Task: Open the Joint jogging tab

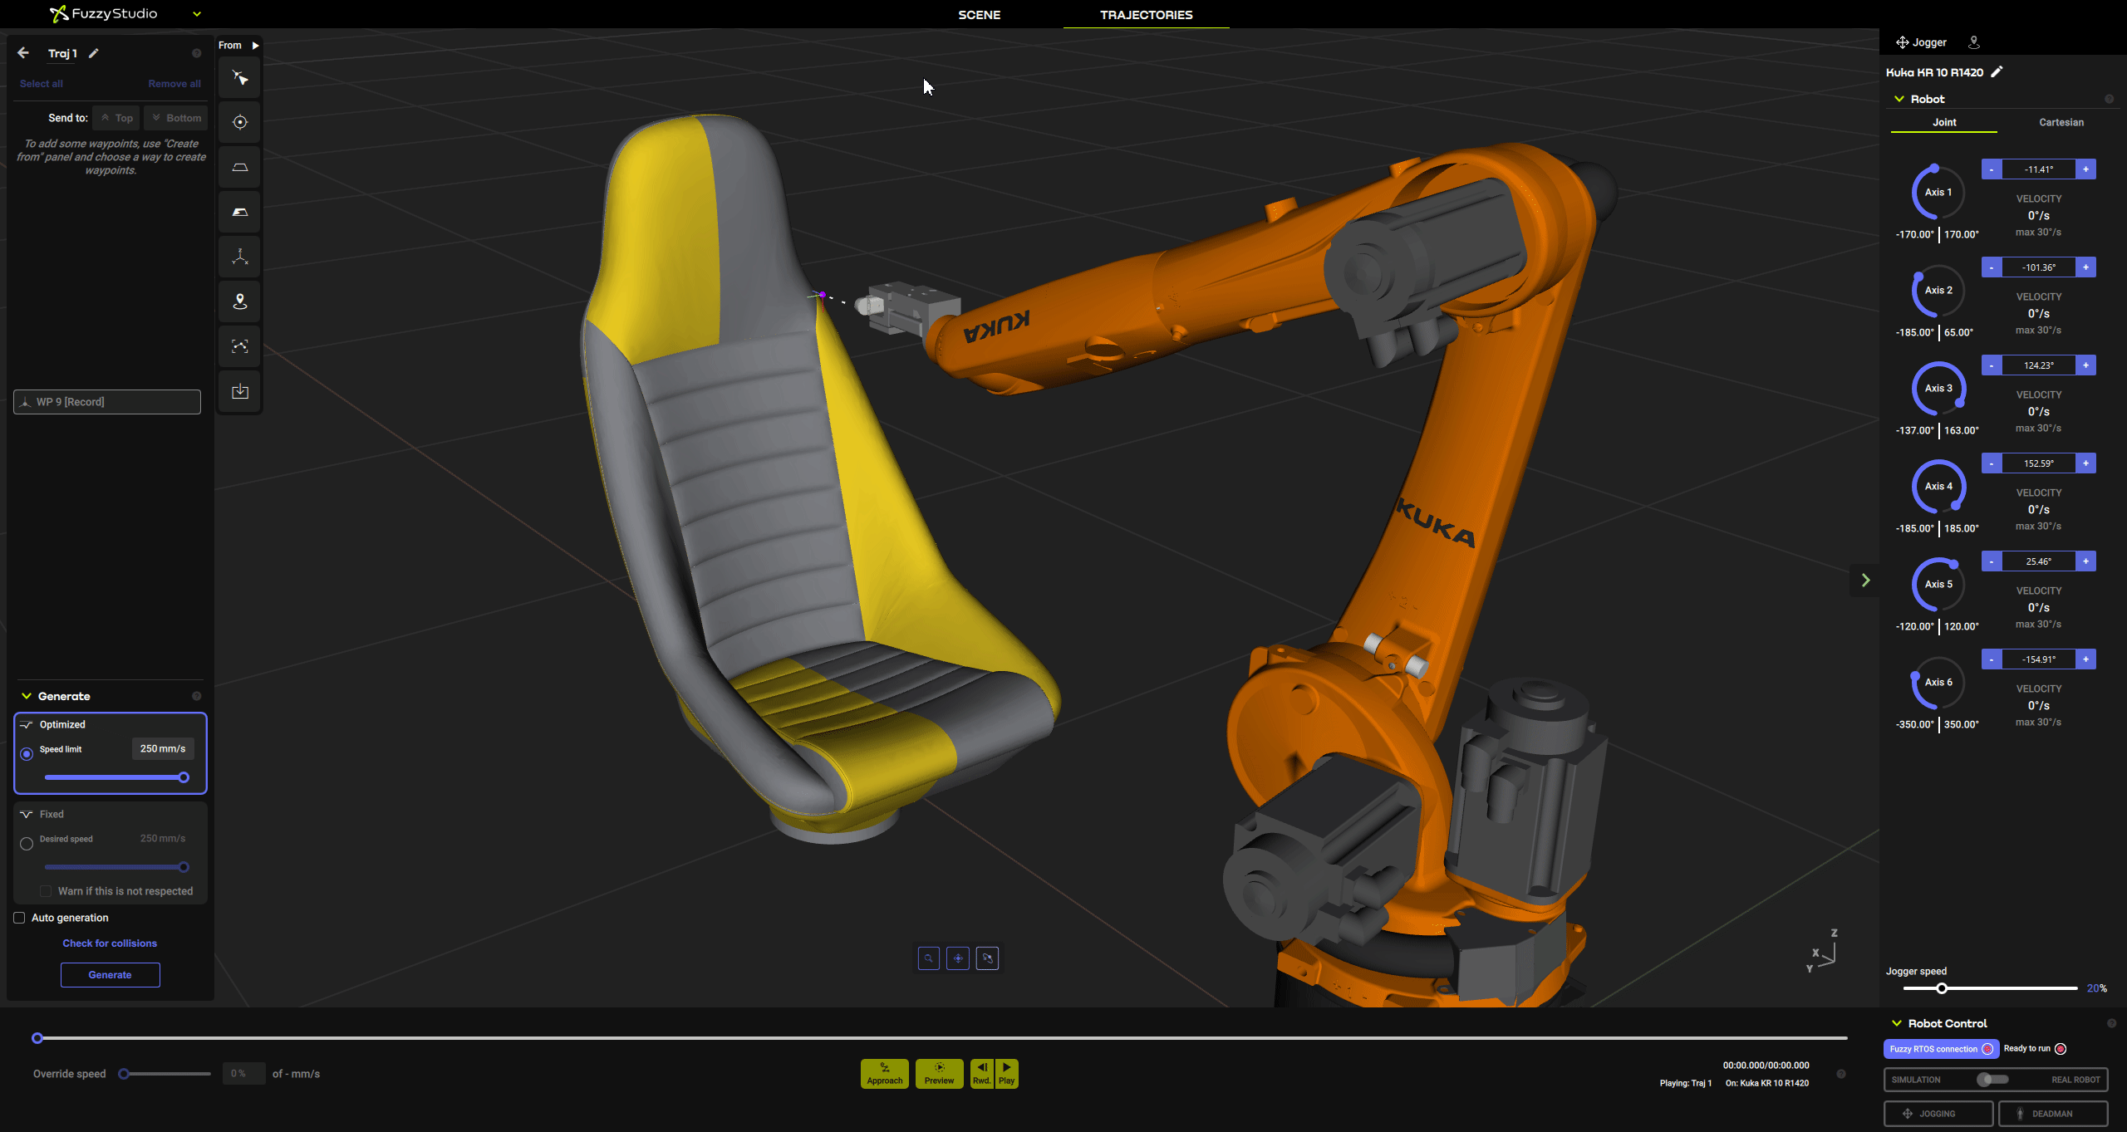Action: point(1944,122)
